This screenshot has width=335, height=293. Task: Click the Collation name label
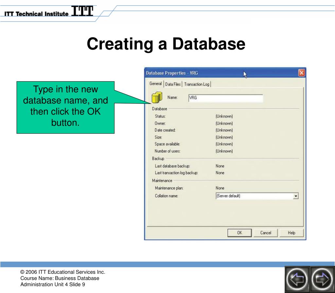point(167,196)
